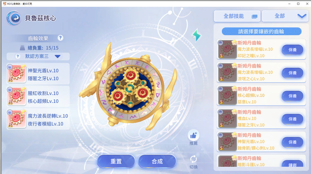Click the 合成 button
Viewport: 311px width, 174px height.
coord(157,161)
